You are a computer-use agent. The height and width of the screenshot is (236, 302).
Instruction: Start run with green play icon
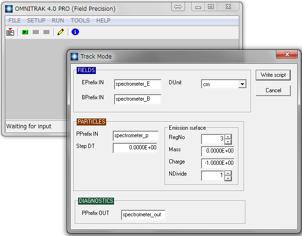[25, 32]
